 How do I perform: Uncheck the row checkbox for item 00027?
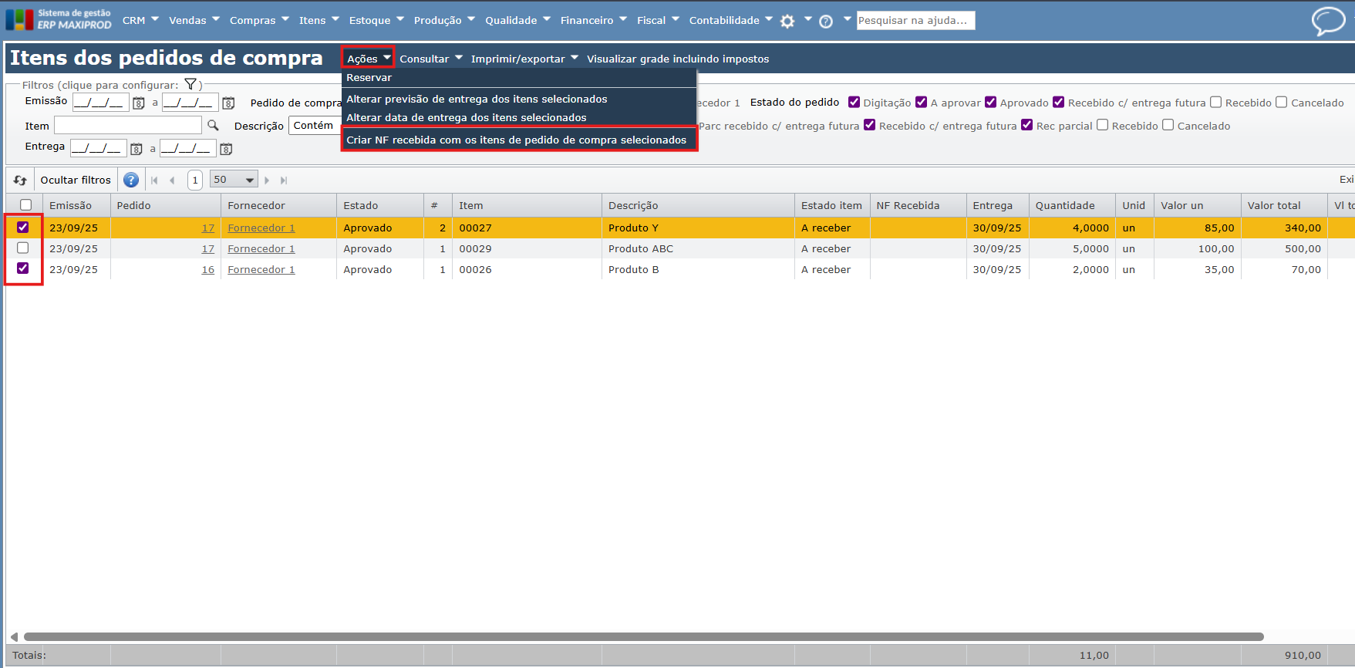point(23,227)
